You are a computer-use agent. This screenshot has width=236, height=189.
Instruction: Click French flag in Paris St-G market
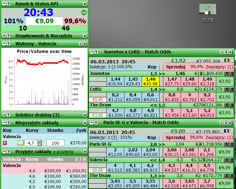[227, 131]
